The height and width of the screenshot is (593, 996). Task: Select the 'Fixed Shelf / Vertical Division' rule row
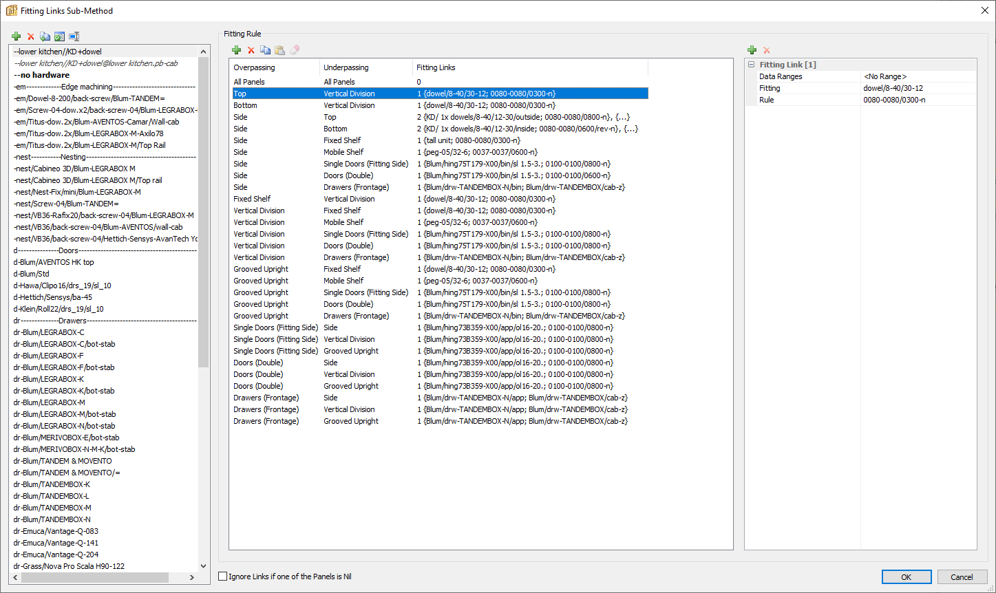point(439,199)
